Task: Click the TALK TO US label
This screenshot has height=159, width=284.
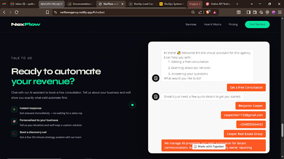Action: [x=21, y=58]
